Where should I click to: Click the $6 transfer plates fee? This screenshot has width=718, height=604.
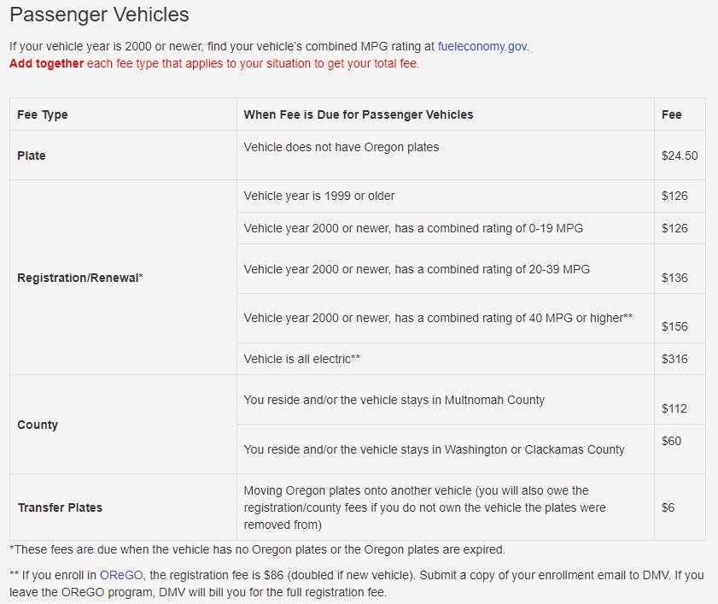click(668, 507)
